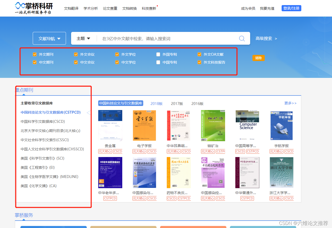Image resolution: width=332 pixels, height=228 pixels.
Task: Open 科技查新 in the top menu
Action: (149, 8)
